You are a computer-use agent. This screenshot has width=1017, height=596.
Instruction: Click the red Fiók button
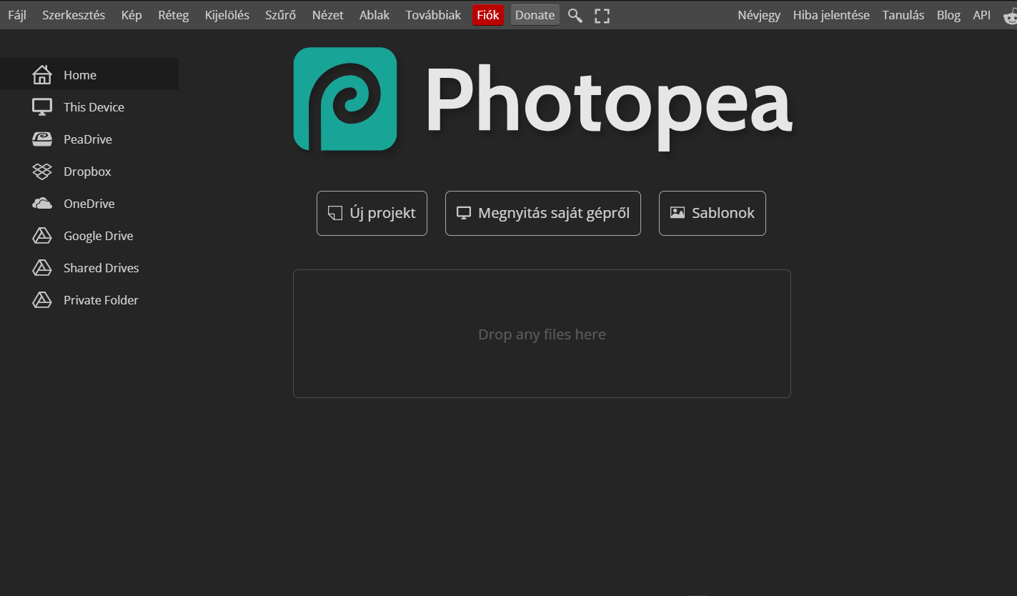coord(488,15)
